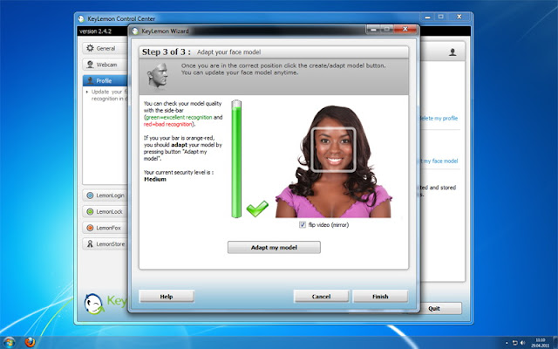Click the Adapt my model button
This screenshot has height=349, width=558.
[x=274, y=248]
